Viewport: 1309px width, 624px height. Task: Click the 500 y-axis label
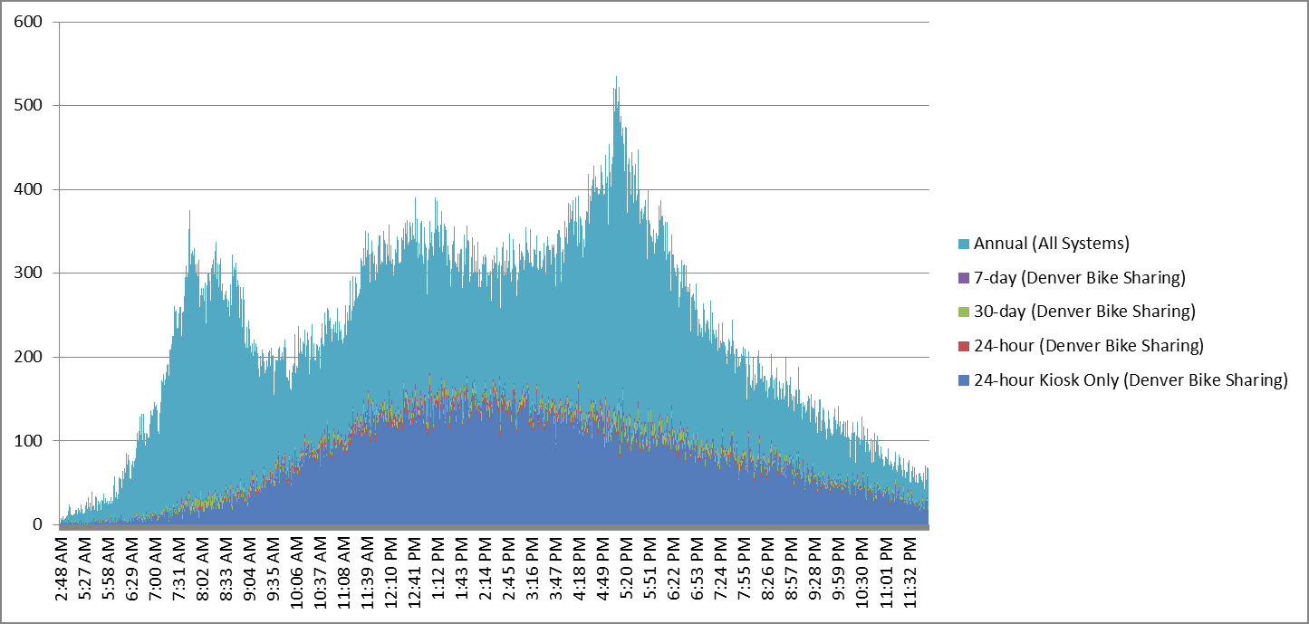point(28,105)
